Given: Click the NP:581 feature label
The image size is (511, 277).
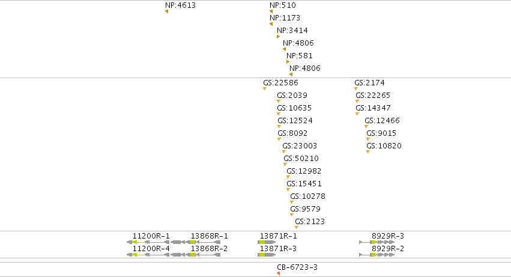Looking at the screenshot, I should (x=299, y=56).
